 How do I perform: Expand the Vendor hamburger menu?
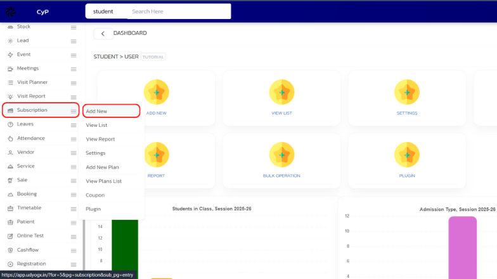[74, 152]
